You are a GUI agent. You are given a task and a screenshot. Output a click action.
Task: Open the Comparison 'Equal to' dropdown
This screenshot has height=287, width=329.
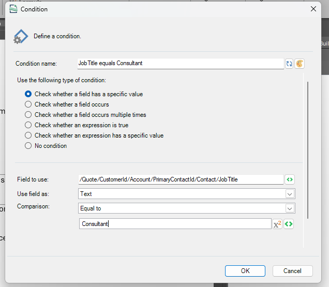[187, 208]
